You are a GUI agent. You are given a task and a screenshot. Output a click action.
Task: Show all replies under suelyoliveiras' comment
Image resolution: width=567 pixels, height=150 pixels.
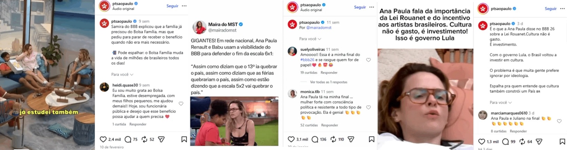pyautogui.click(x=328, y=82)
